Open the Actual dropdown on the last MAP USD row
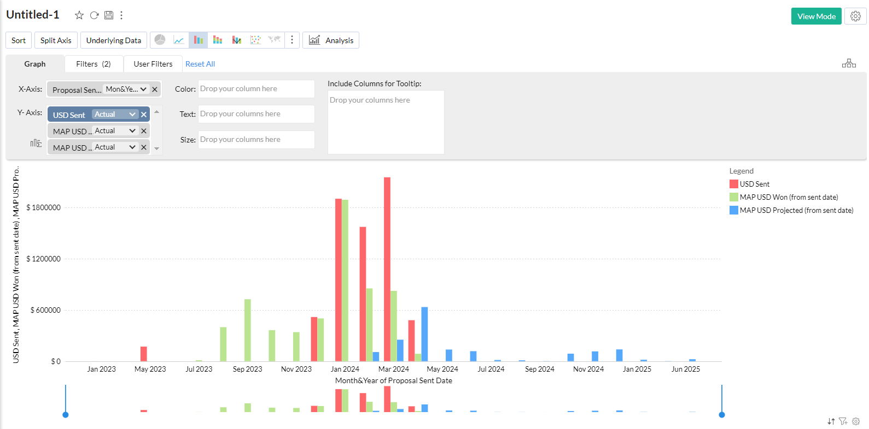The height and width of the screenshot is (429, 869). [115, 147]
